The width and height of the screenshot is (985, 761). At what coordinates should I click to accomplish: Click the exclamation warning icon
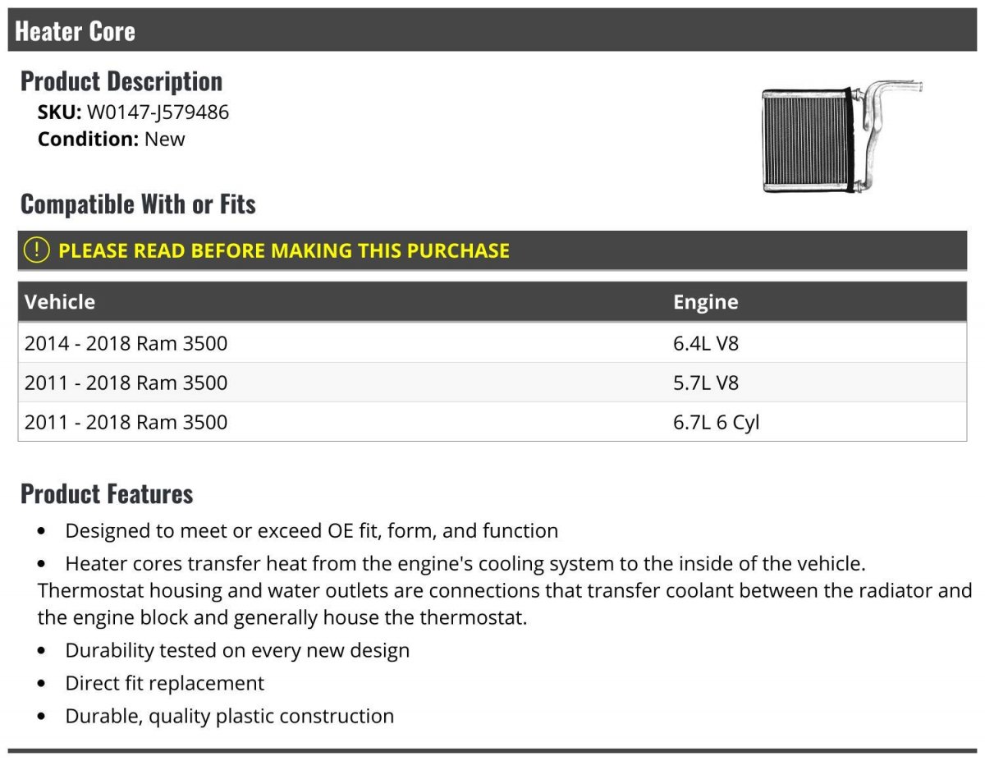[37, 250]
